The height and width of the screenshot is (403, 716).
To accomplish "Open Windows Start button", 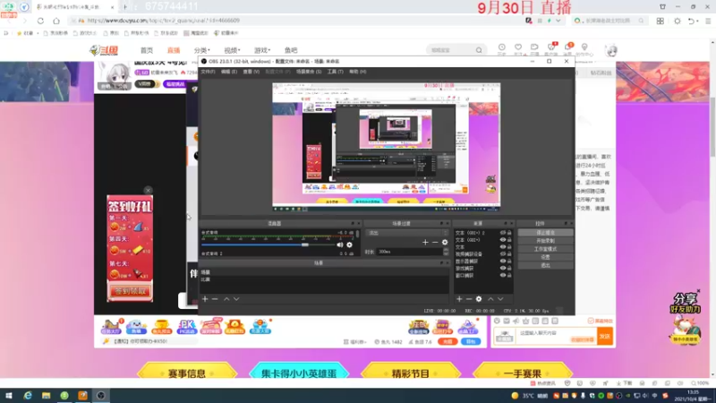I will pos(9,396).
